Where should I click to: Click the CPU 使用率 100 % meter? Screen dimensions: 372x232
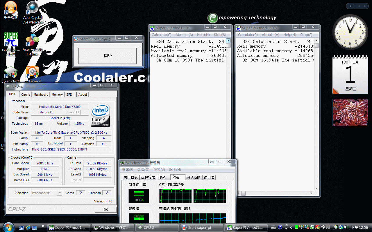pyautogui.click(x=139, y=196)
